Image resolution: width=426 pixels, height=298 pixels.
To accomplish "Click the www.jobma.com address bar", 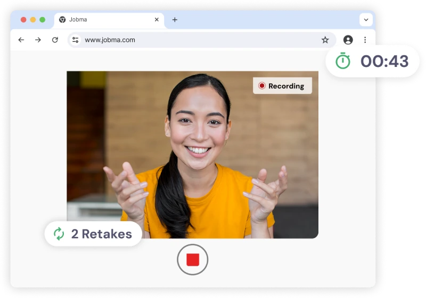I will [202, 40].
